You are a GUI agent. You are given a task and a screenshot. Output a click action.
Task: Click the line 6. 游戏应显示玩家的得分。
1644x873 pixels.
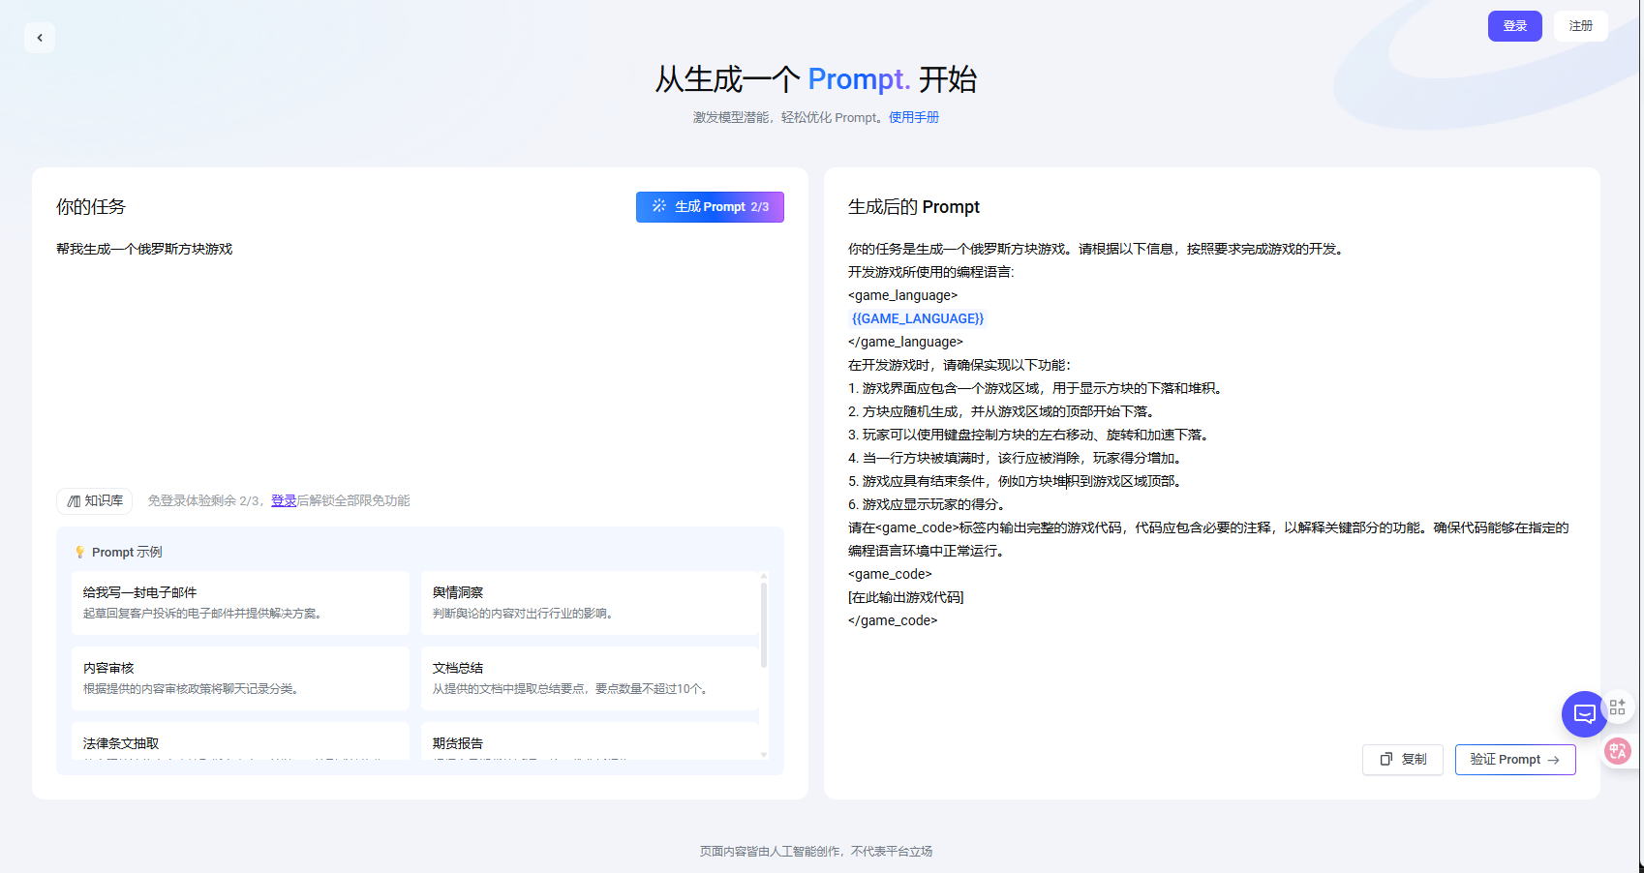tap(928, 504)
